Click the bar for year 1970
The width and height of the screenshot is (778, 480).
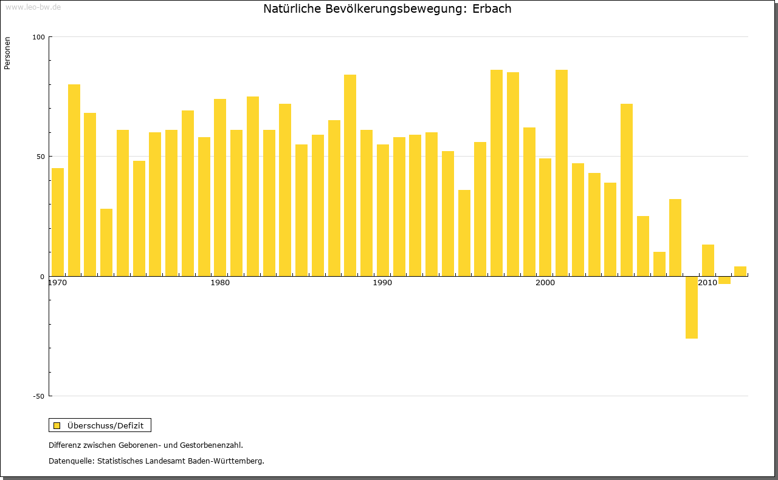58,221
